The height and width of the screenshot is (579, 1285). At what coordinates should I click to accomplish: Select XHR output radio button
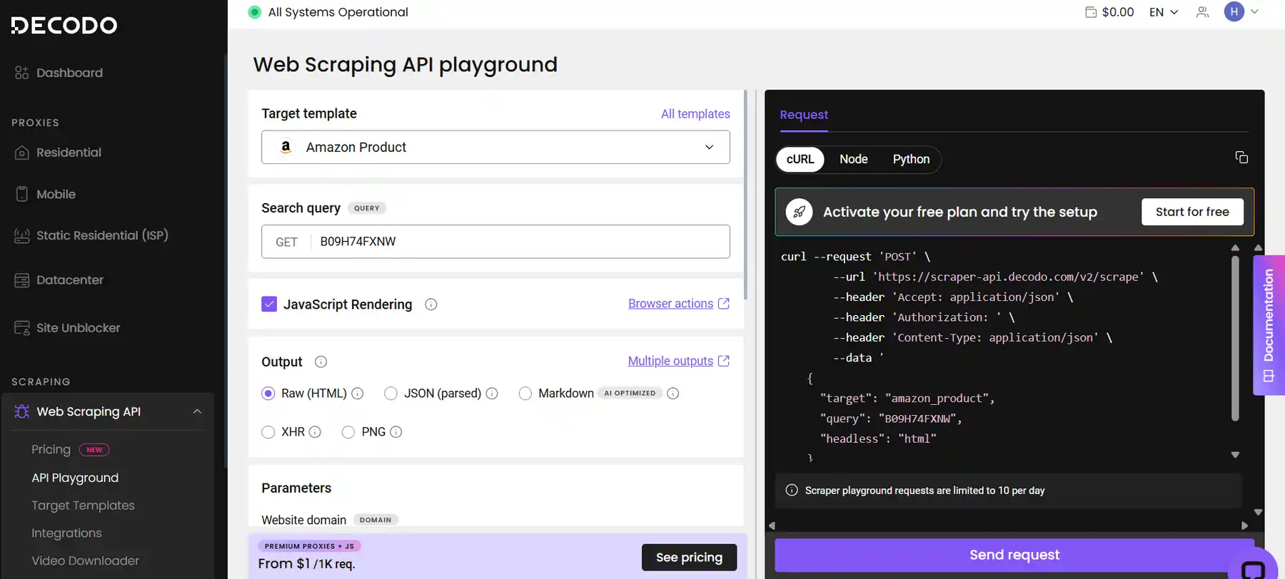[268, 432]
